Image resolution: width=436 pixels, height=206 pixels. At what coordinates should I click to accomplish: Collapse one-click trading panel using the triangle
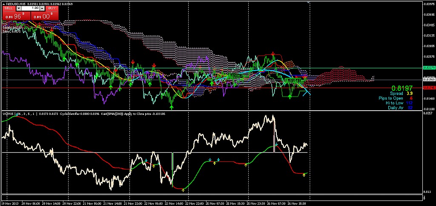point(3,4)
